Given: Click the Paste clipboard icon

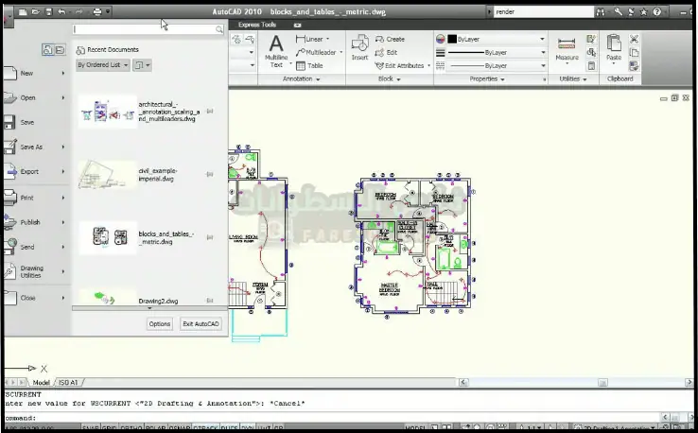Looking at the screenshot, I should 614,49.
